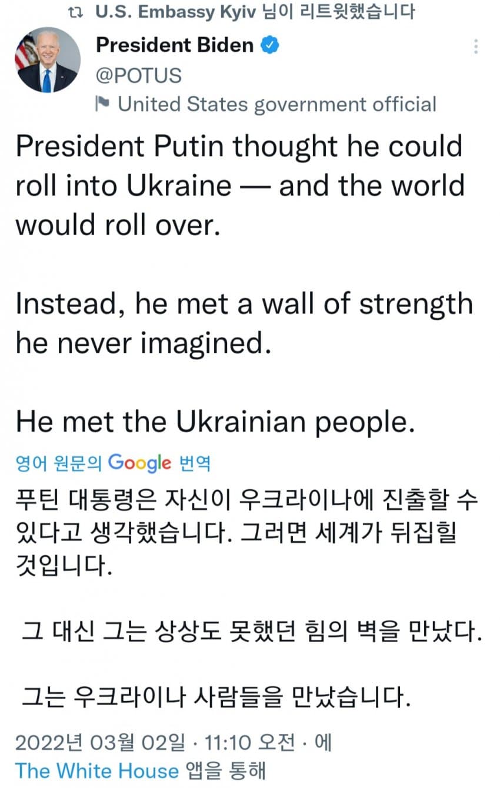Click the Google logo in the translation note
Image resolution: width=500 pixels, height=788 pixels.
click(140, 463)
